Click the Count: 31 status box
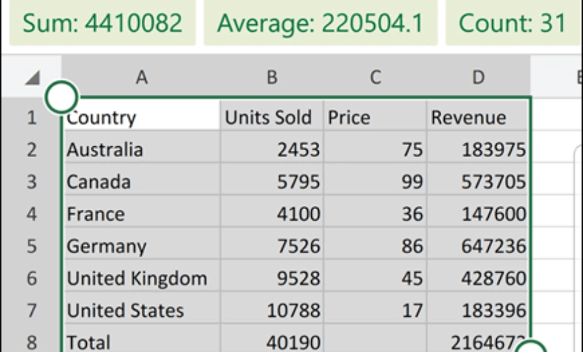 (513, 23)
